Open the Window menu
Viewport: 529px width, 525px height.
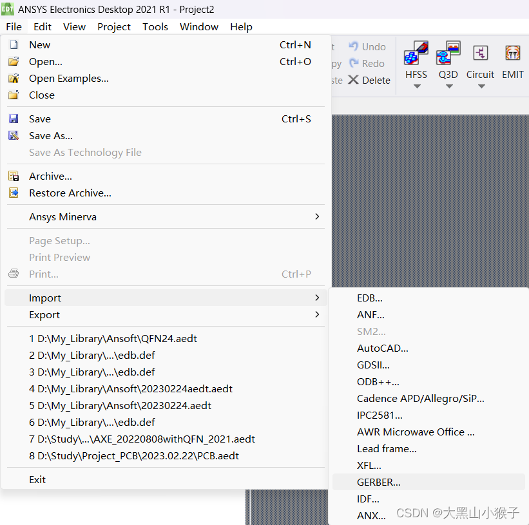(x=199, y=26)
